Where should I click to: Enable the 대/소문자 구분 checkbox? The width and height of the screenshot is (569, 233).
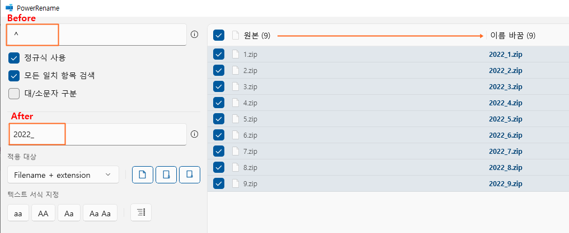(x=14, y=94)
